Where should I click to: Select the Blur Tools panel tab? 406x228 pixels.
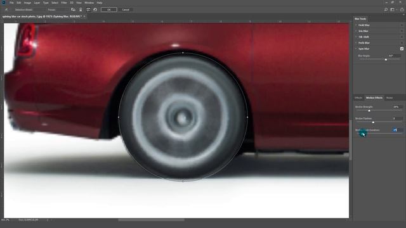click(360, 19)
